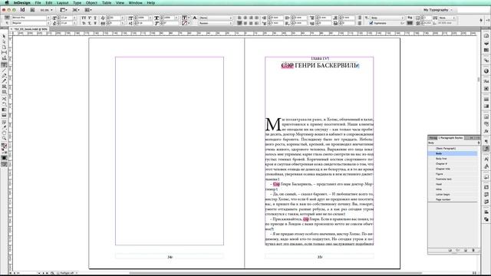The image size is (491, 276).
Task: Apply the Letter begin paragraph style
Action: [453, 194]
